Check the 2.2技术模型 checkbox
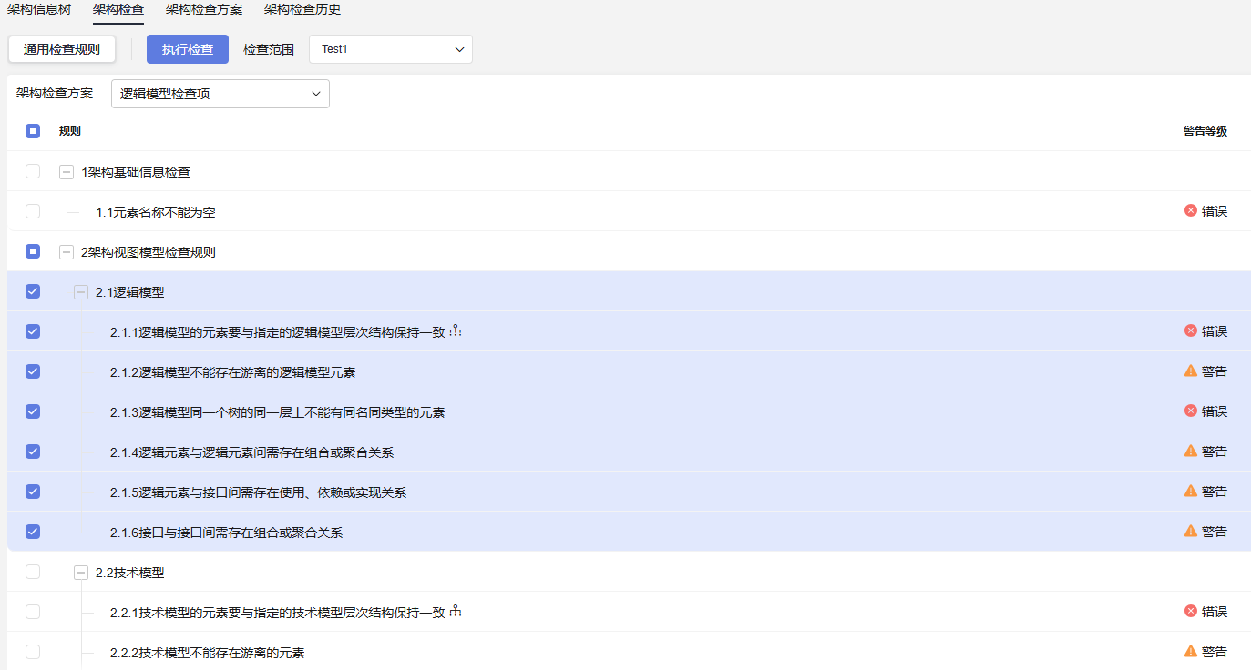The height and width of the screenshot is (670, 1251). 33,572
